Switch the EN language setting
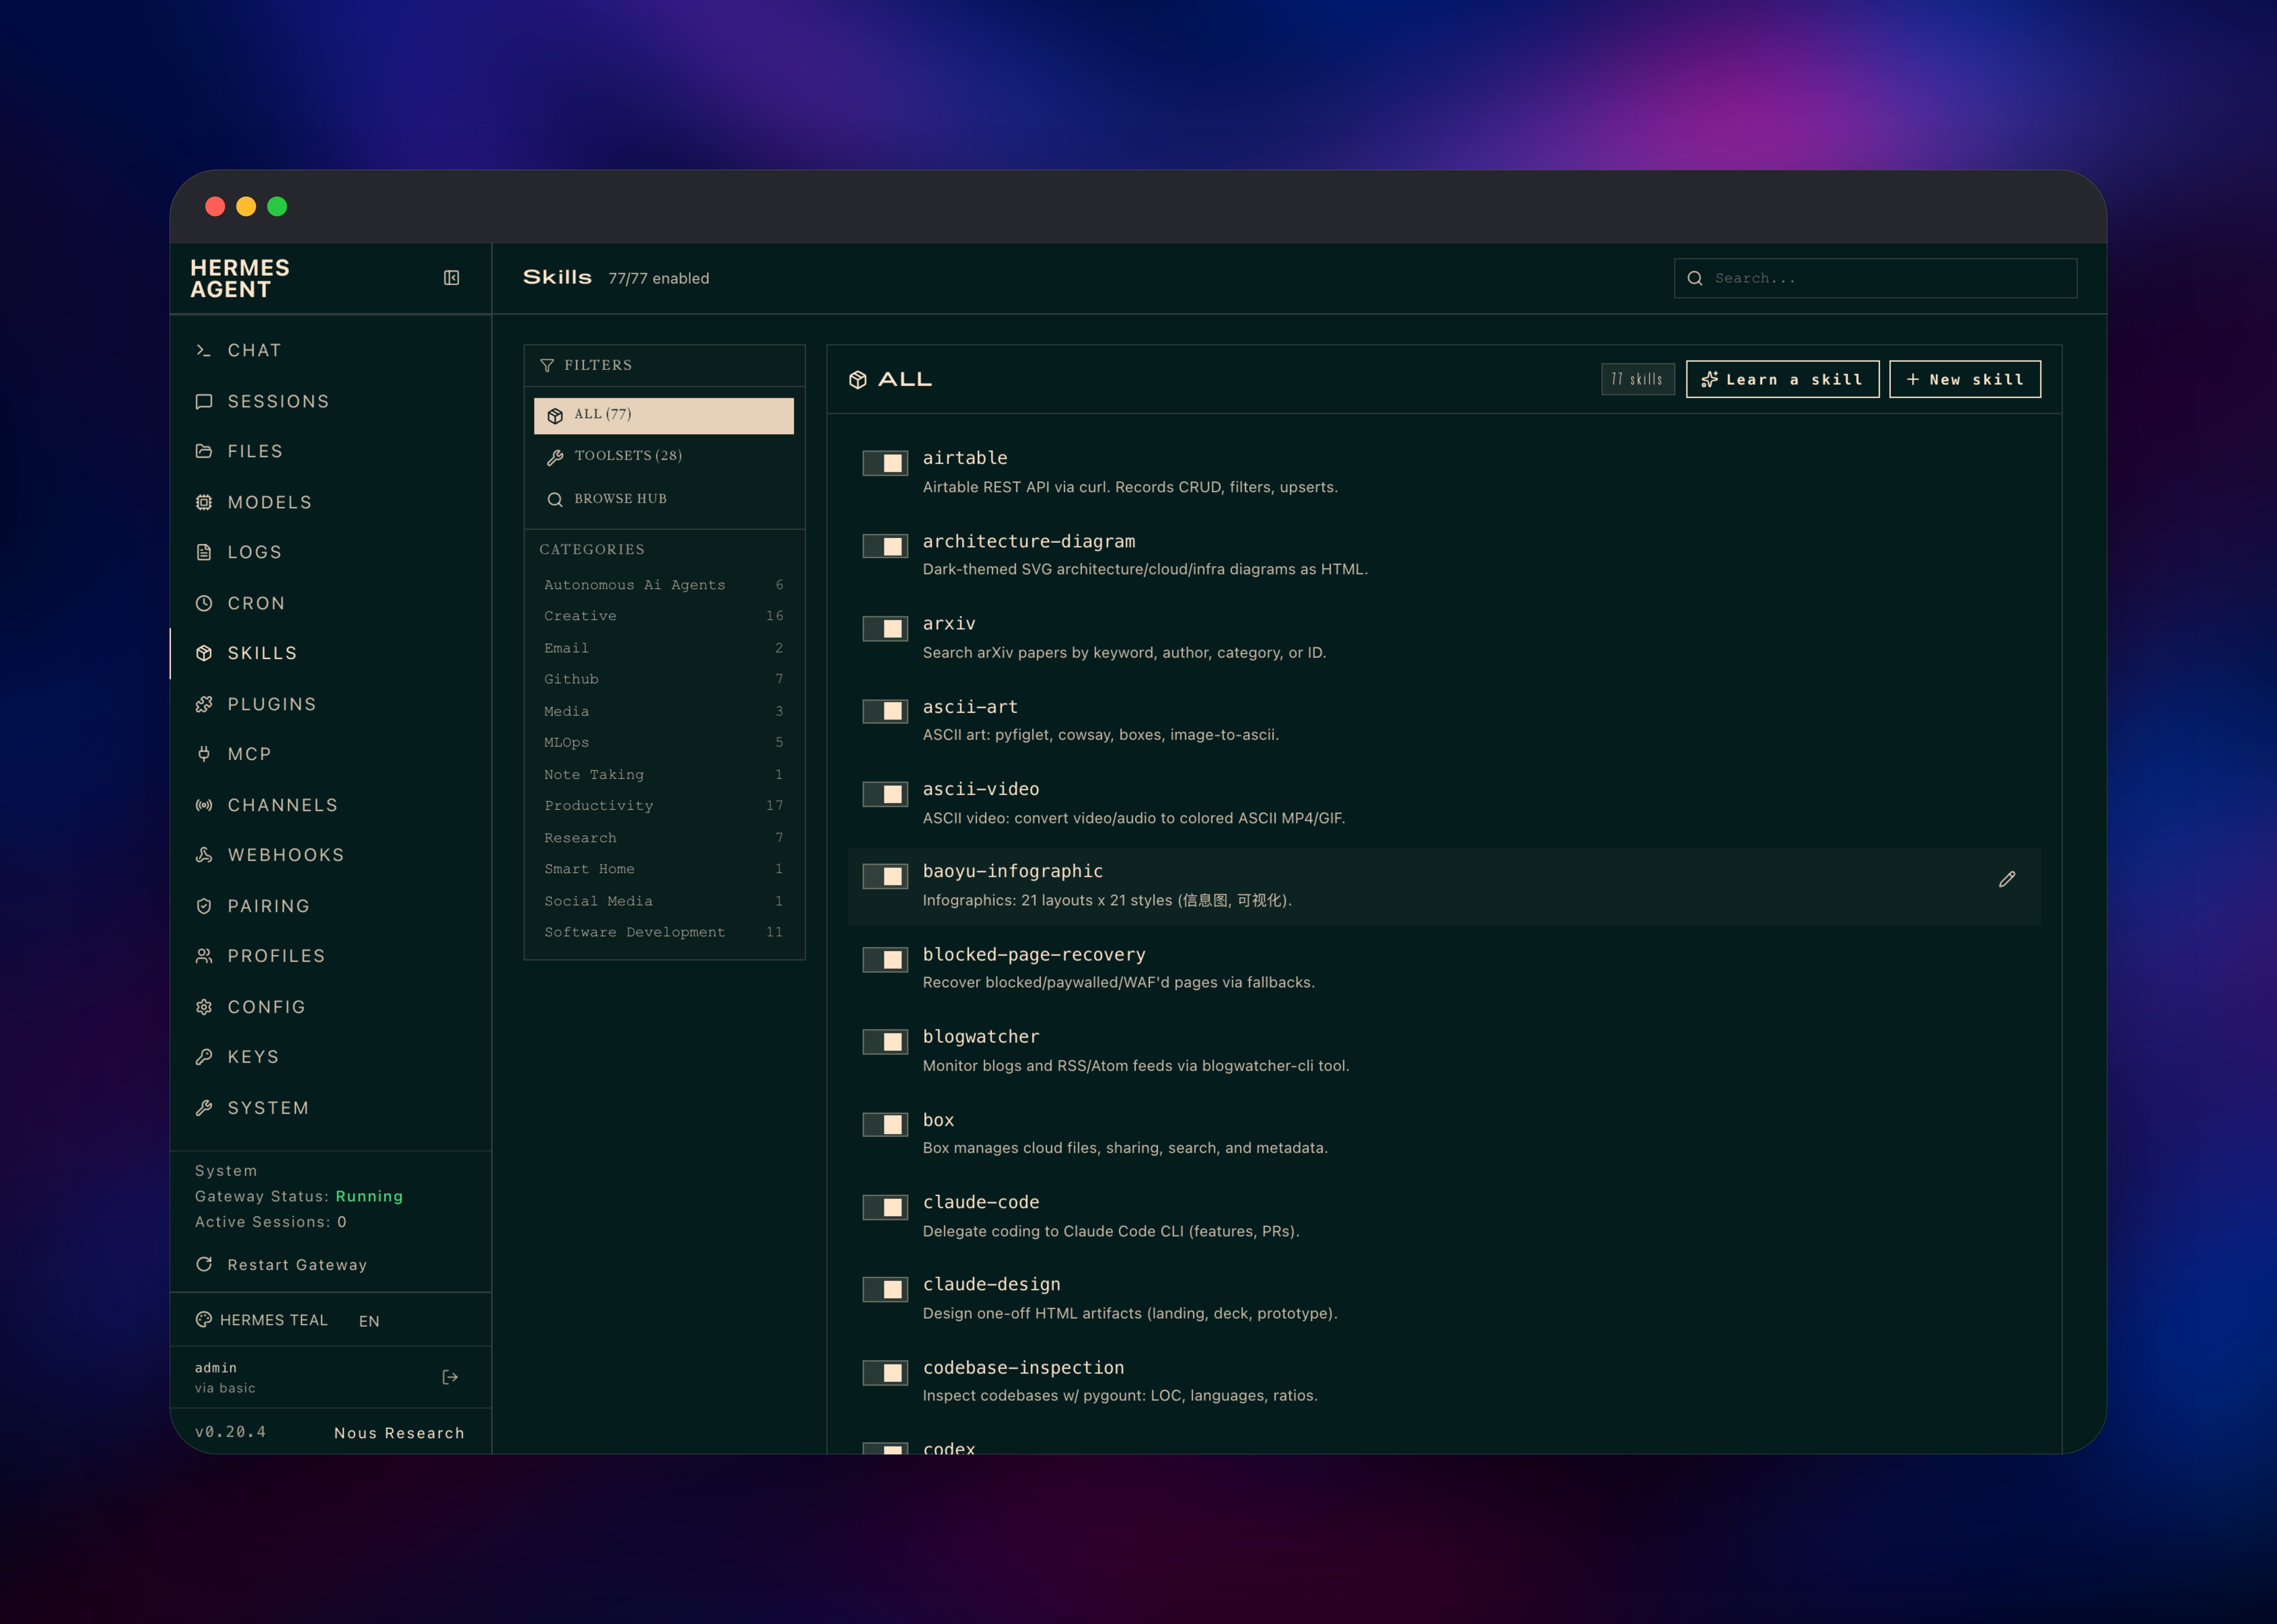Screen dimensions: 2277x1624 tap(369, 1321)
